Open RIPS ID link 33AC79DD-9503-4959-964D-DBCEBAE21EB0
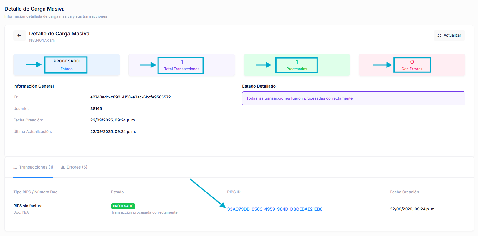 coord(275,209)
